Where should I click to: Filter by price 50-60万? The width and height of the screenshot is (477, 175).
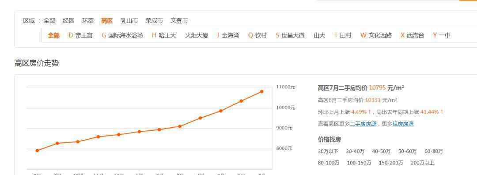point(408,151)
